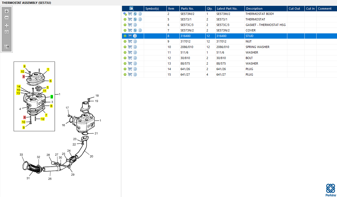Add PLUG 641/26 to the cart
The height and width of the screenshot is (197, 337).
coord(130,69)
